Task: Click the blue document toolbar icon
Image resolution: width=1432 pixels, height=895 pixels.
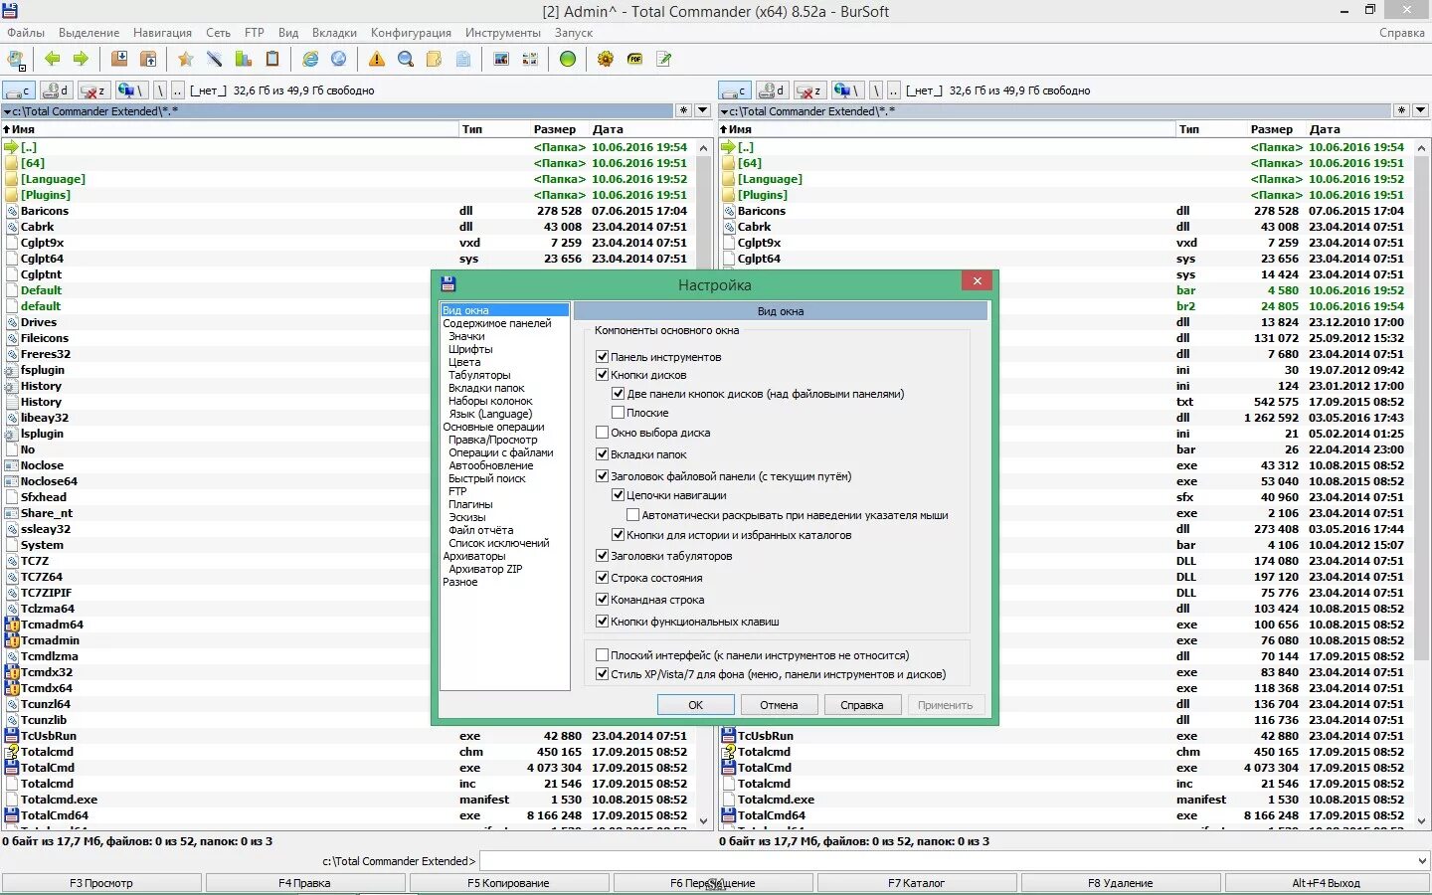Action: pyautogui.click(x=463, y=59)
